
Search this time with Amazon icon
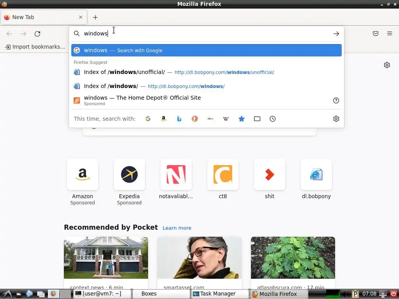[x=164, y=119]
